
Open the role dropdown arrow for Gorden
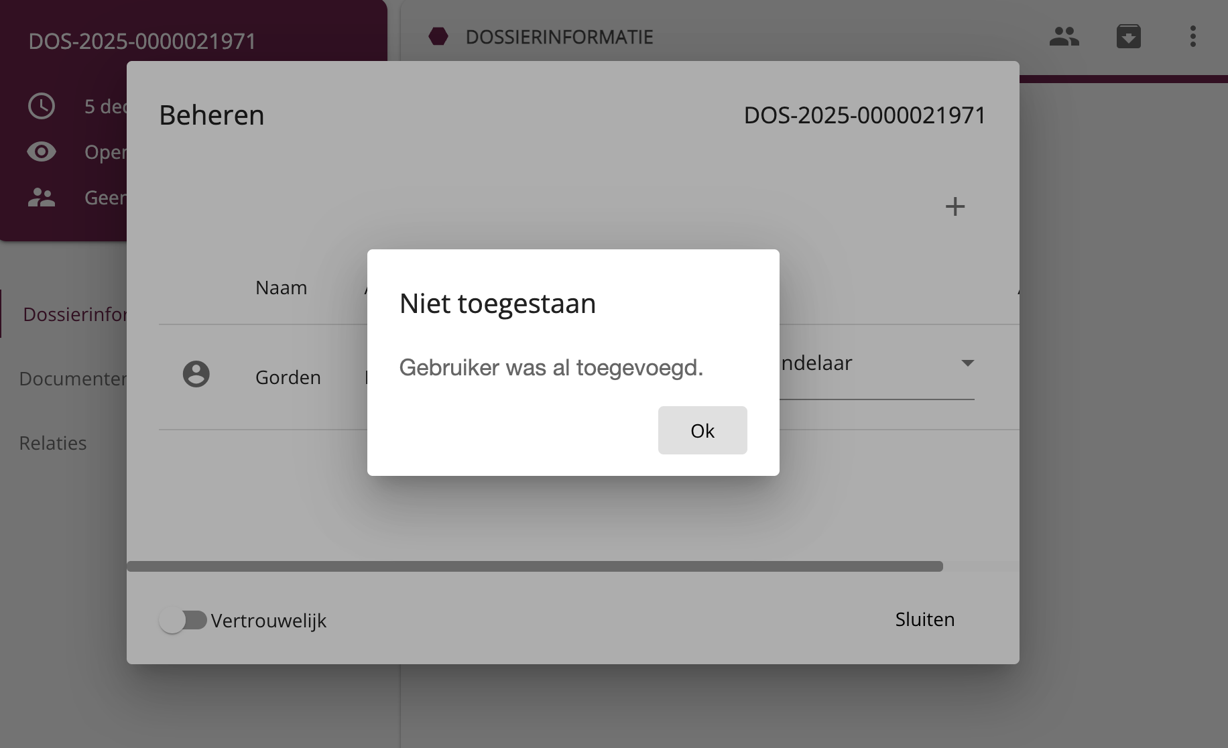(967, 363)
